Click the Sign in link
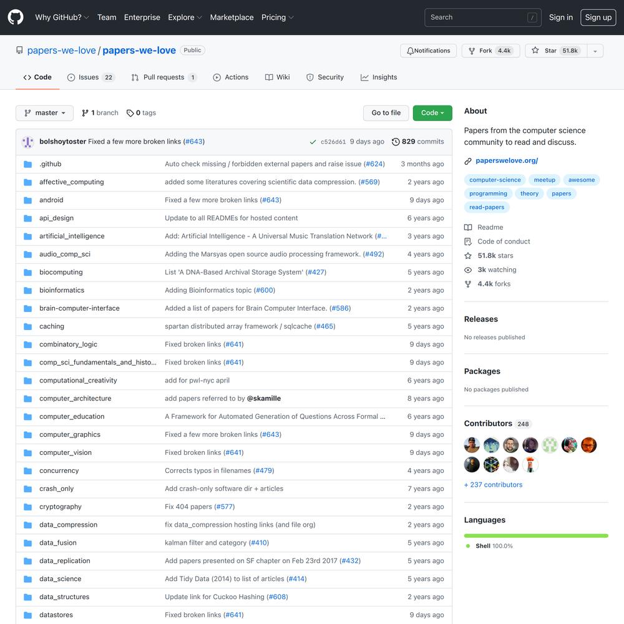 (561, 17)
